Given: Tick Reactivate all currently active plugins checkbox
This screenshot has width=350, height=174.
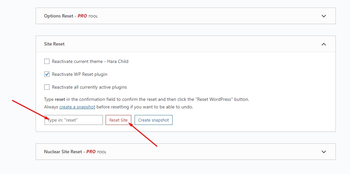Looking at the screenshot, I should pyautogui.click(x=47, y=87).
